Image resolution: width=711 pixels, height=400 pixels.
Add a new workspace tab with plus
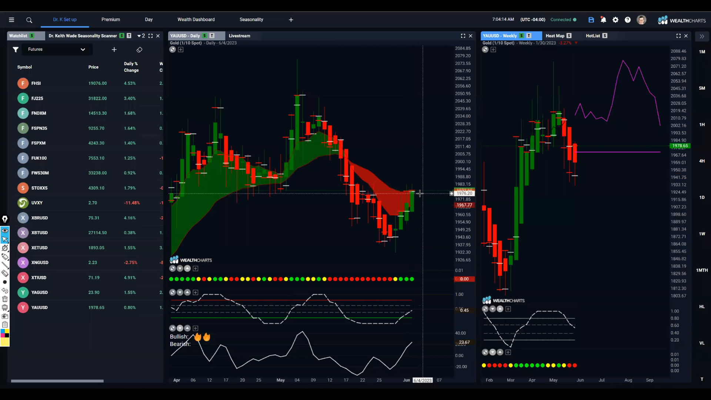291,20
